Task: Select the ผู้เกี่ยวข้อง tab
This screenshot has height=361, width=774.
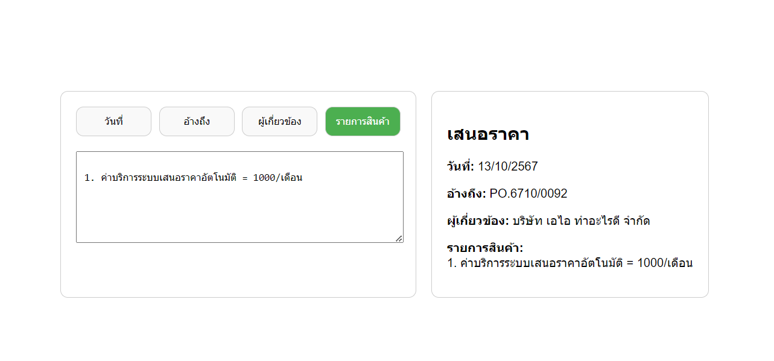Action: 279,122
